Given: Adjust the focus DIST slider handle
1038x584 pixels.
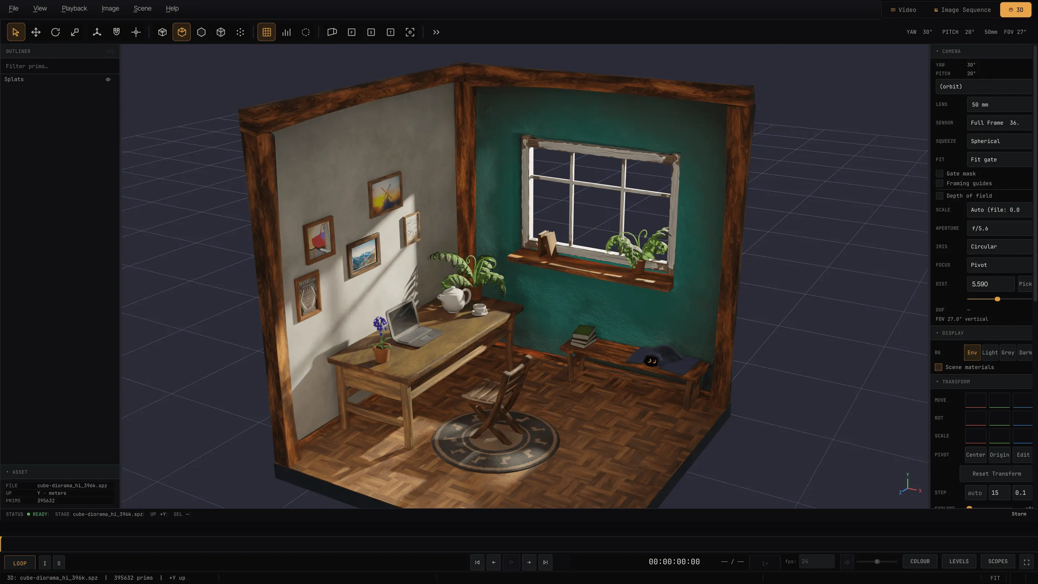Looking at the screenshot, I should (x=997, y=299).
